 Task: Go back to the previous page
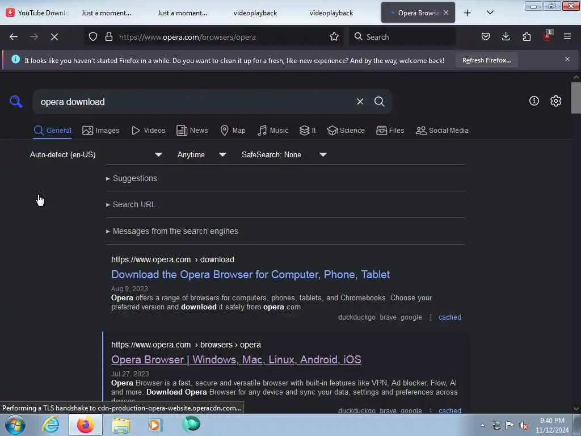pyautogui.click(x=14, y=37)
